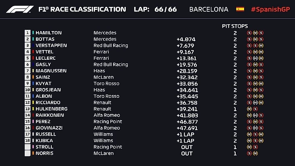Click Gasly's +19.576 gap time
This screenshot has width=295, height=166.
pyautogui.click(x=187, y=65)
